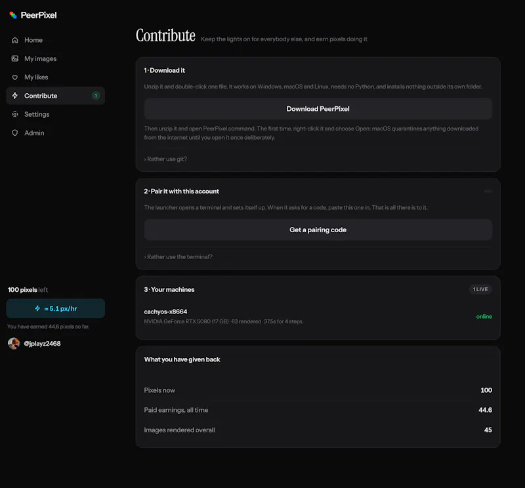Click the 'Unzip it and double-click' instruction text
525x488 pixels.
click(313, 87)
